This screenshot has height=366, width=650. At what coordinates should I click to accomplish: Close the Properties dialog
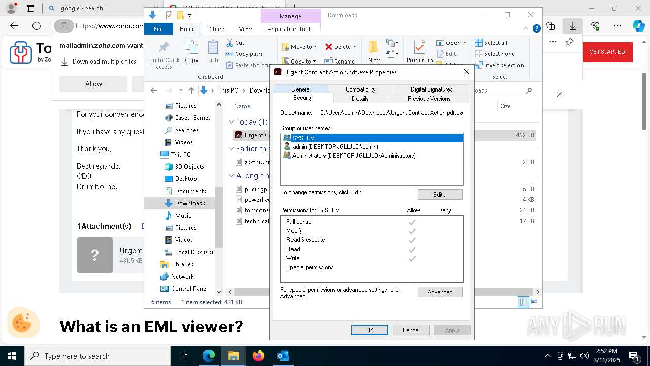(466, 72)
